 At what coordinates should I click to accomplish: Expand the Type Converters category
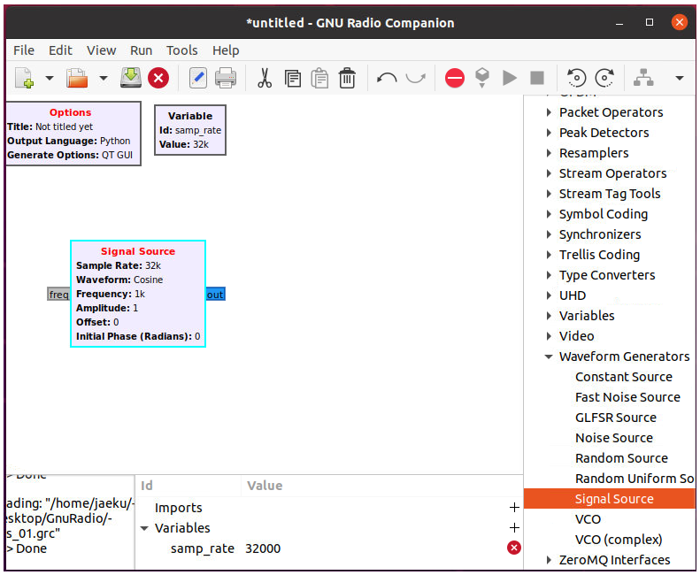coord(549,275)
